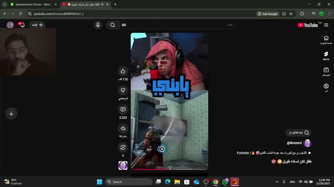Open Shorts in the YouTube sidebar

(x=326, y=56)
